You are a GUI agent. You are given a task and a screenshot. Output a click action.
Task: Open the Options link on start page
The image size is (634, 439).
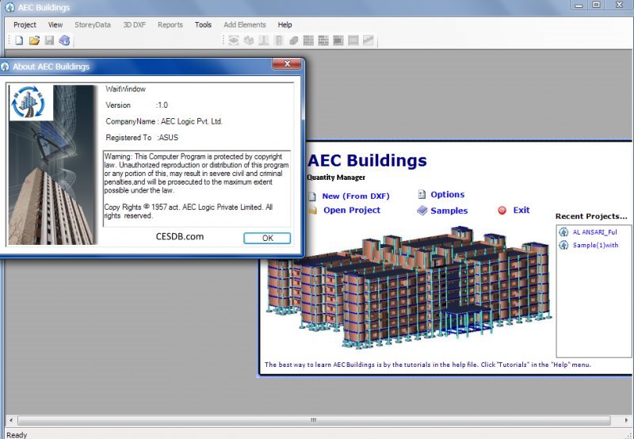448,194
